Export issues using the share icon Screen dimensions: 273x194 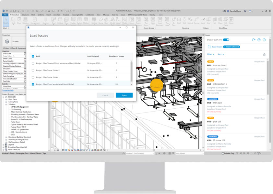264,54
